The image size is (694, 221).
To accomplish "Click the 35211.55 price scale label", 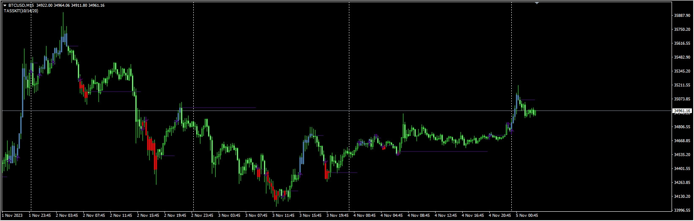I will pyautogui.click(x=682, y=85).
